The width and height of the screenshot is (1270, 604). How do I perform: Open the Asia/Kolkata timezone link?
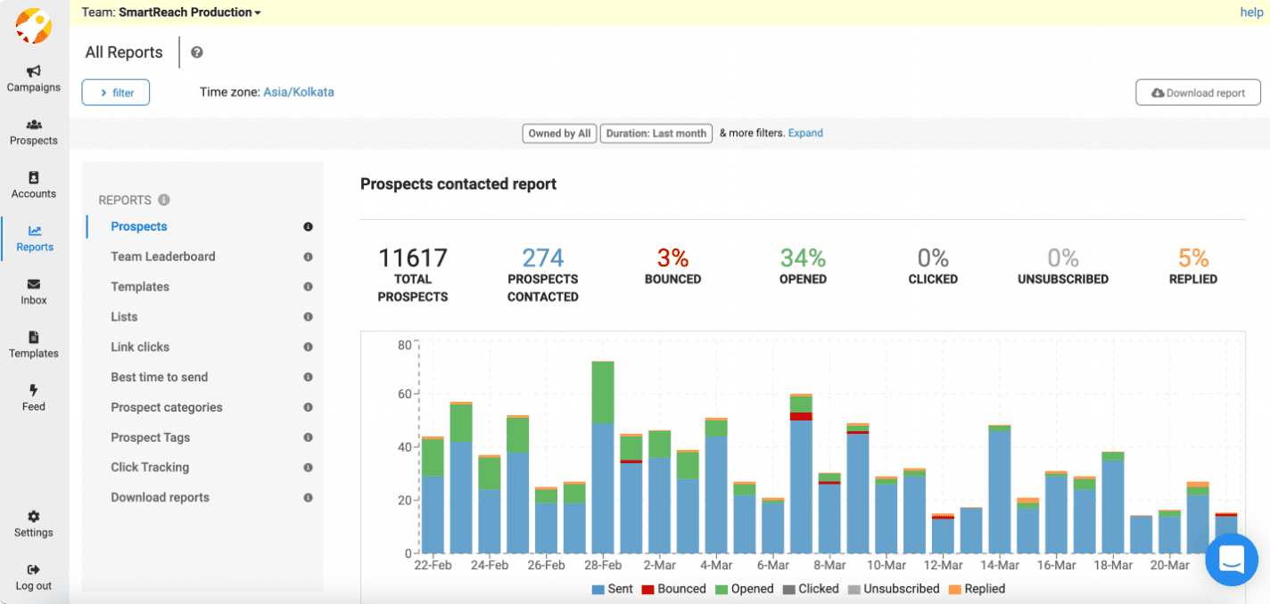click(x=298, y=92)
